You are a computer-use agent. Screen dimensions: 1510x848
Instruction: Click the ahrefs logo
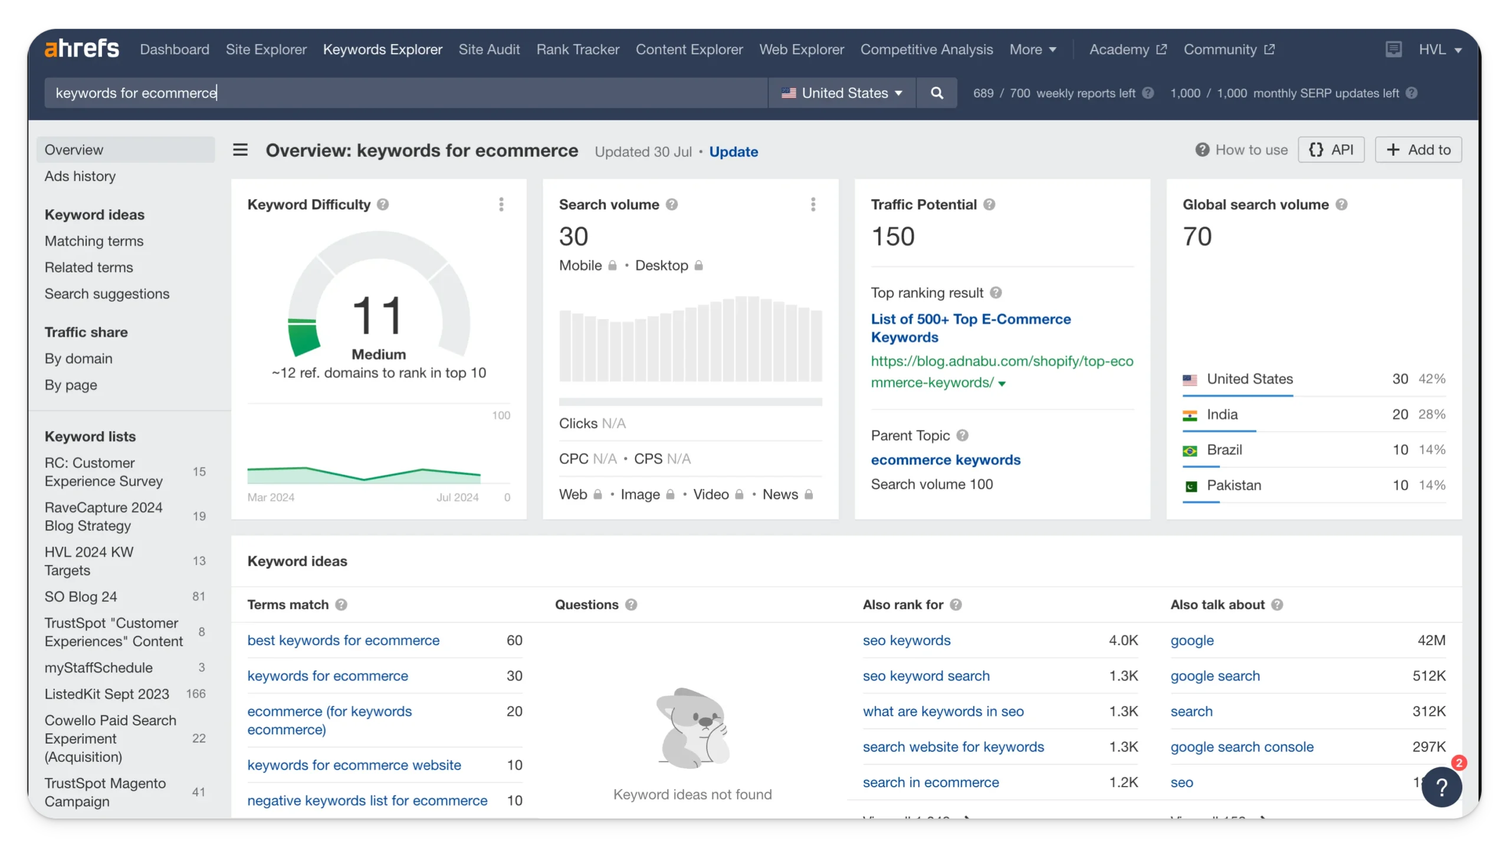(x=82, y=49)
